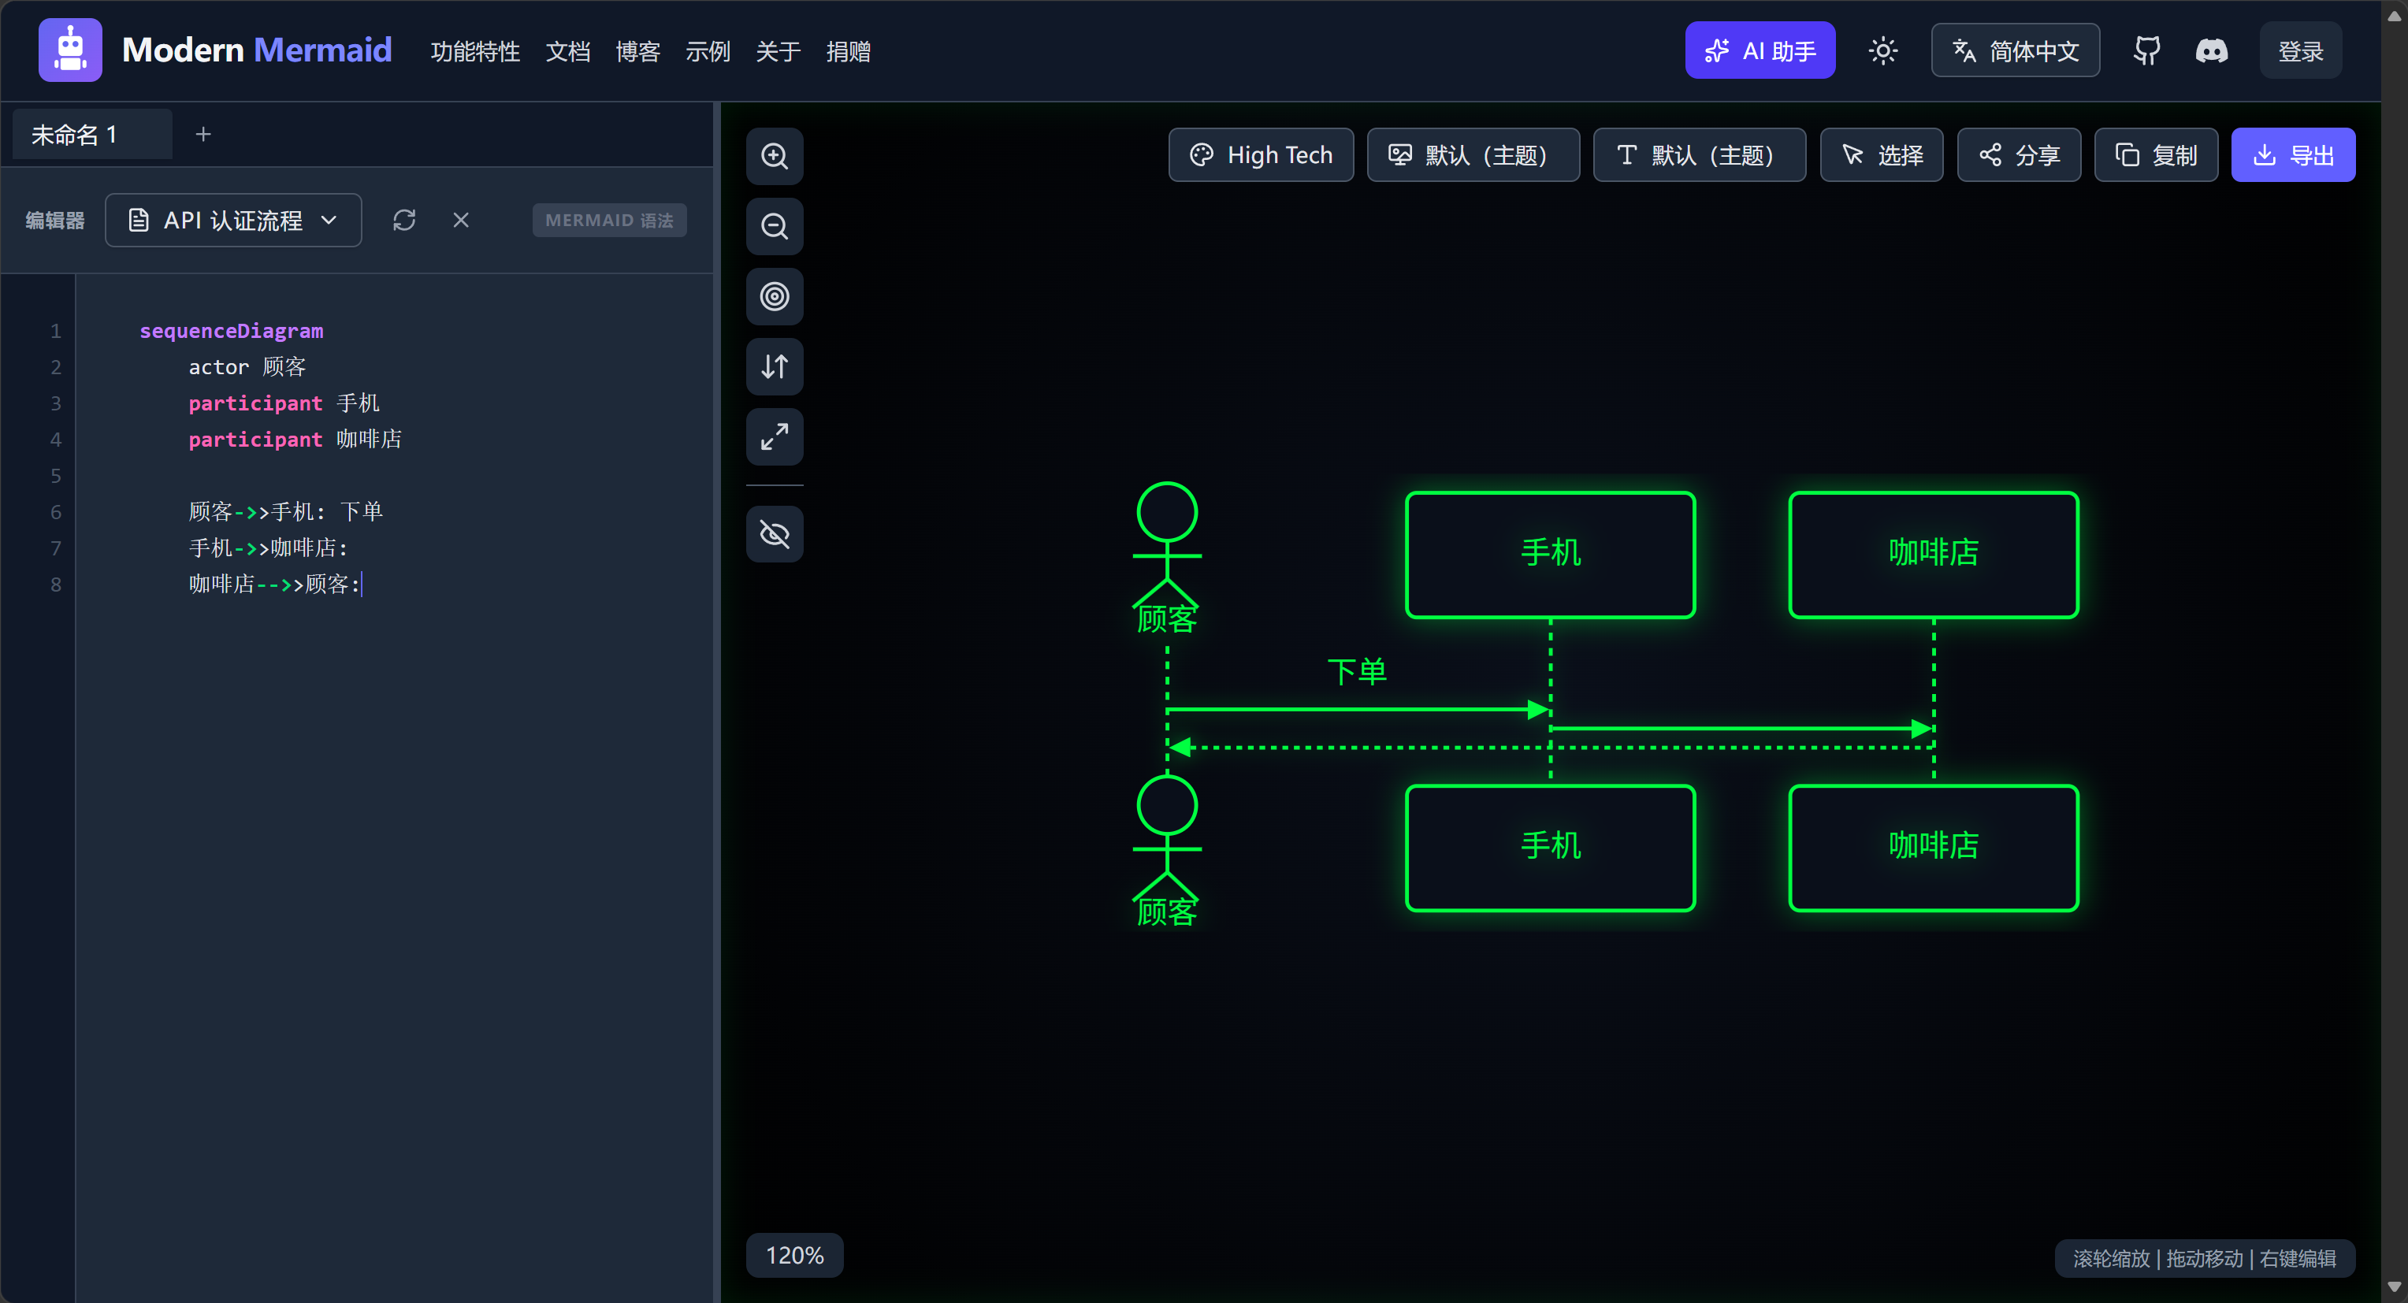The height and width of the screenshot is (1303, 2408).
Task: Visit the 关于 page
Action: click(x=778, y=51)
